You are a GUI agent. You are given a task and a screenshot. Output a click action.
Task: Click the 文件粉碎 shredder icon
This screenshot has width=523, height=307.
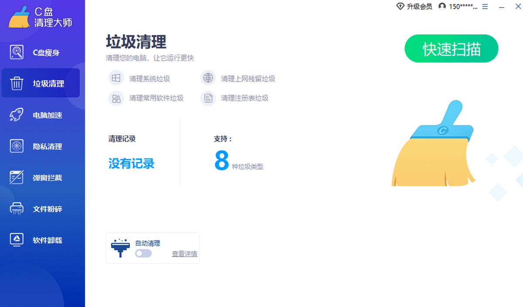click(x=17, y=209)
